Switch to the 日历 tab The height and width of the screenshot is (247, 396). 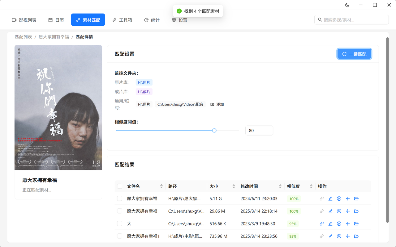(56, 20)
